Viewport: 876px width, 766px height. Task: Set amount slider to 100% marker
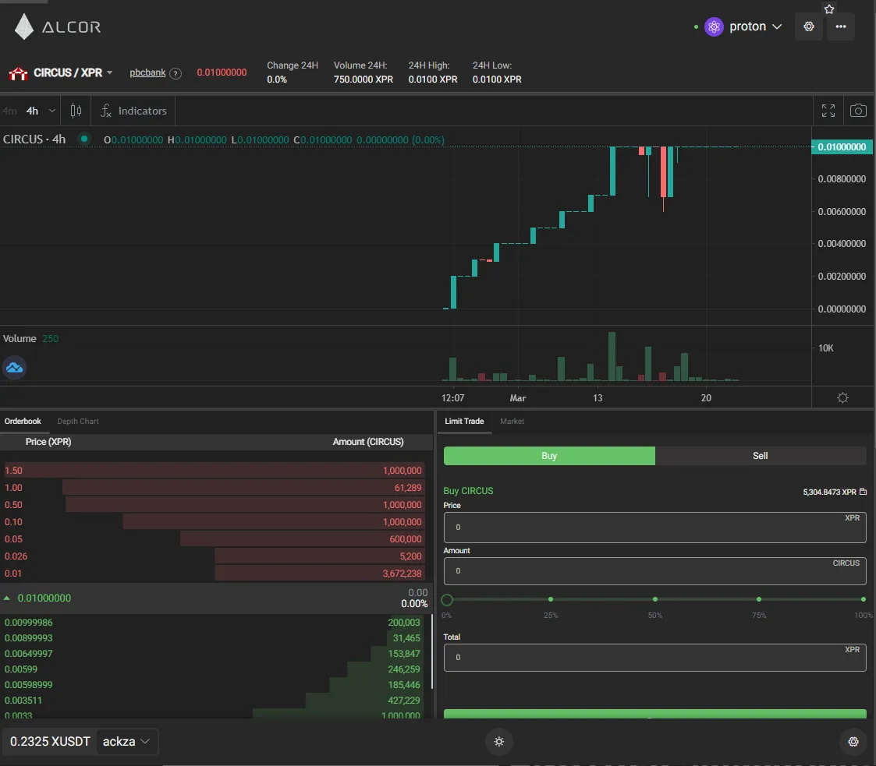pyautogui.click(x=864, y=599)
